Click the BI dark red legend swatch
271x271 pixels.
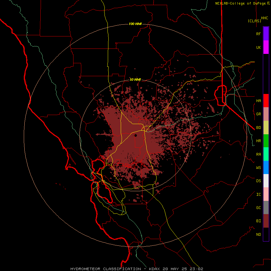[x=266, y=221]
